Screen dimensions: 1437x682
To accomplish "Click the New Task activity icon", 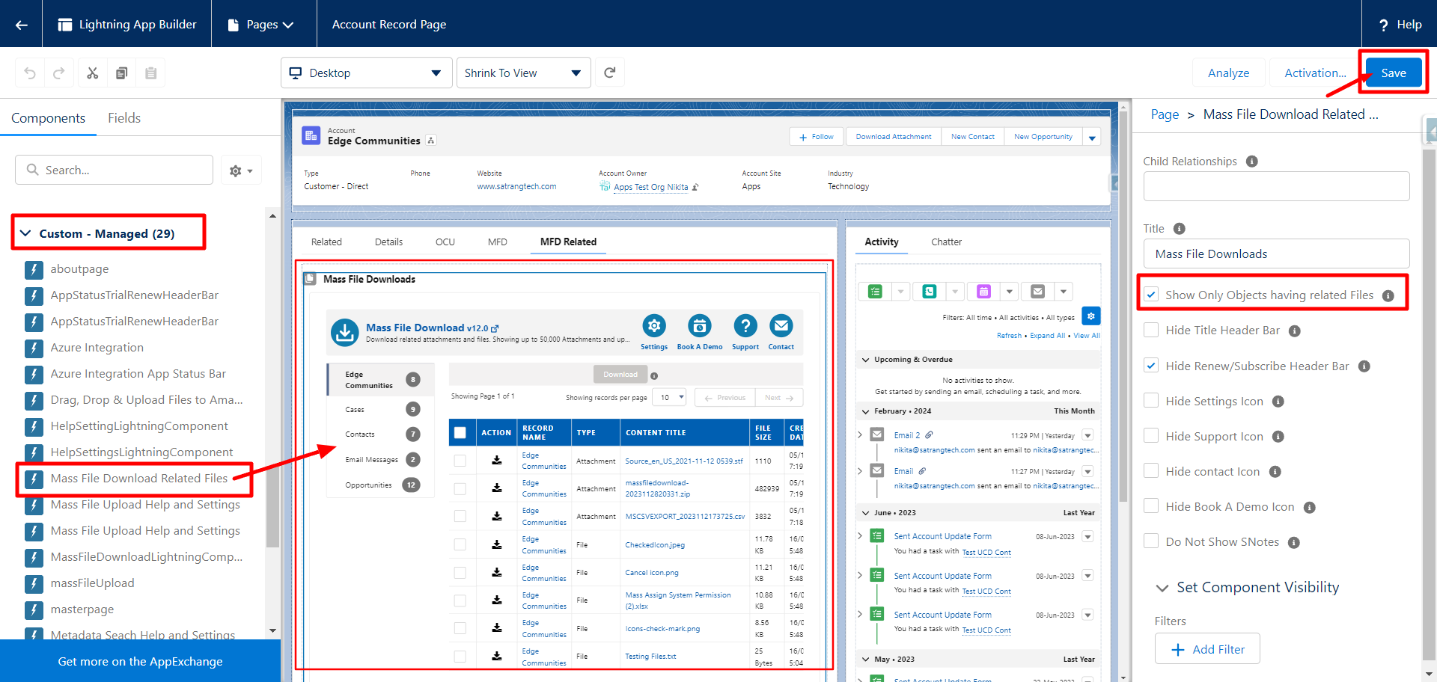I will click(875, 291).
